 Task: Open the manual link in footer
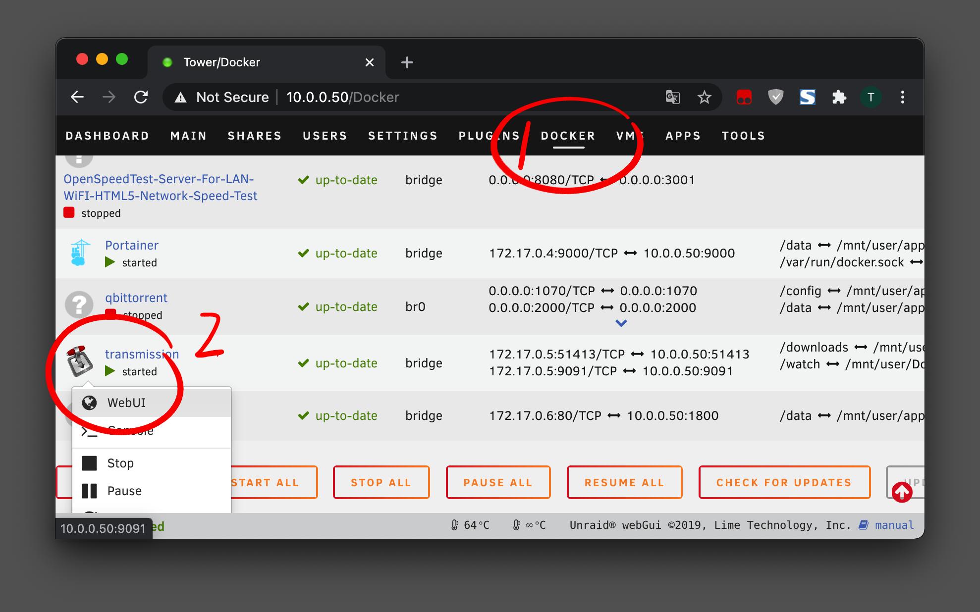pos(894,525)
